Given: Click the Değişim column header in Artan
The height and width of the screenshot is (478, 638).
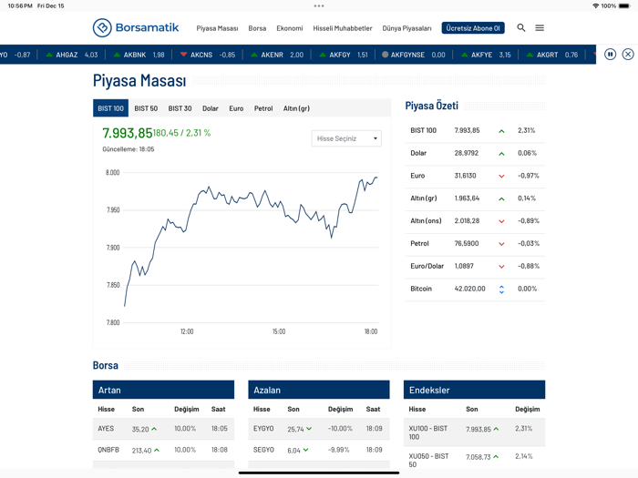Looking at the screenshot, I should coord(186,410).
